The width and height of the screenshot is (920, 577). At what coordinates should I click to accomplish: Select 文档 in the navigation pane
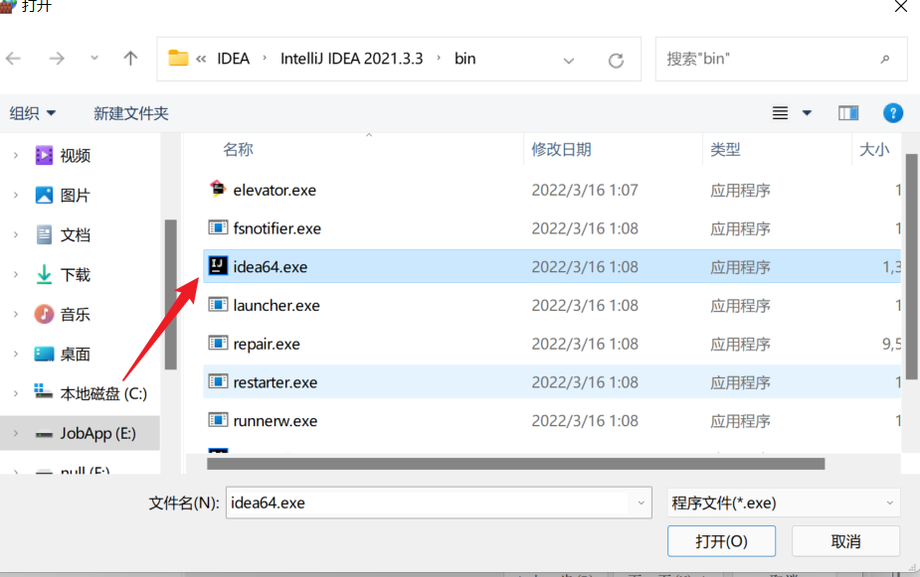pos(76,235)
